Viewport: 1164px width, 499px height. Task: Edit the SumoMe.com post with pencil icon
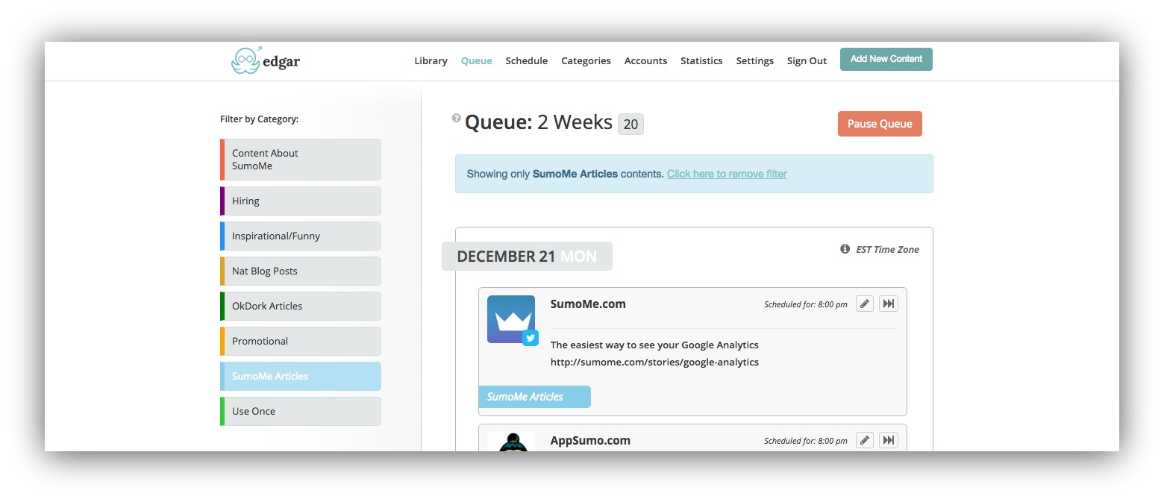point(865,304)
